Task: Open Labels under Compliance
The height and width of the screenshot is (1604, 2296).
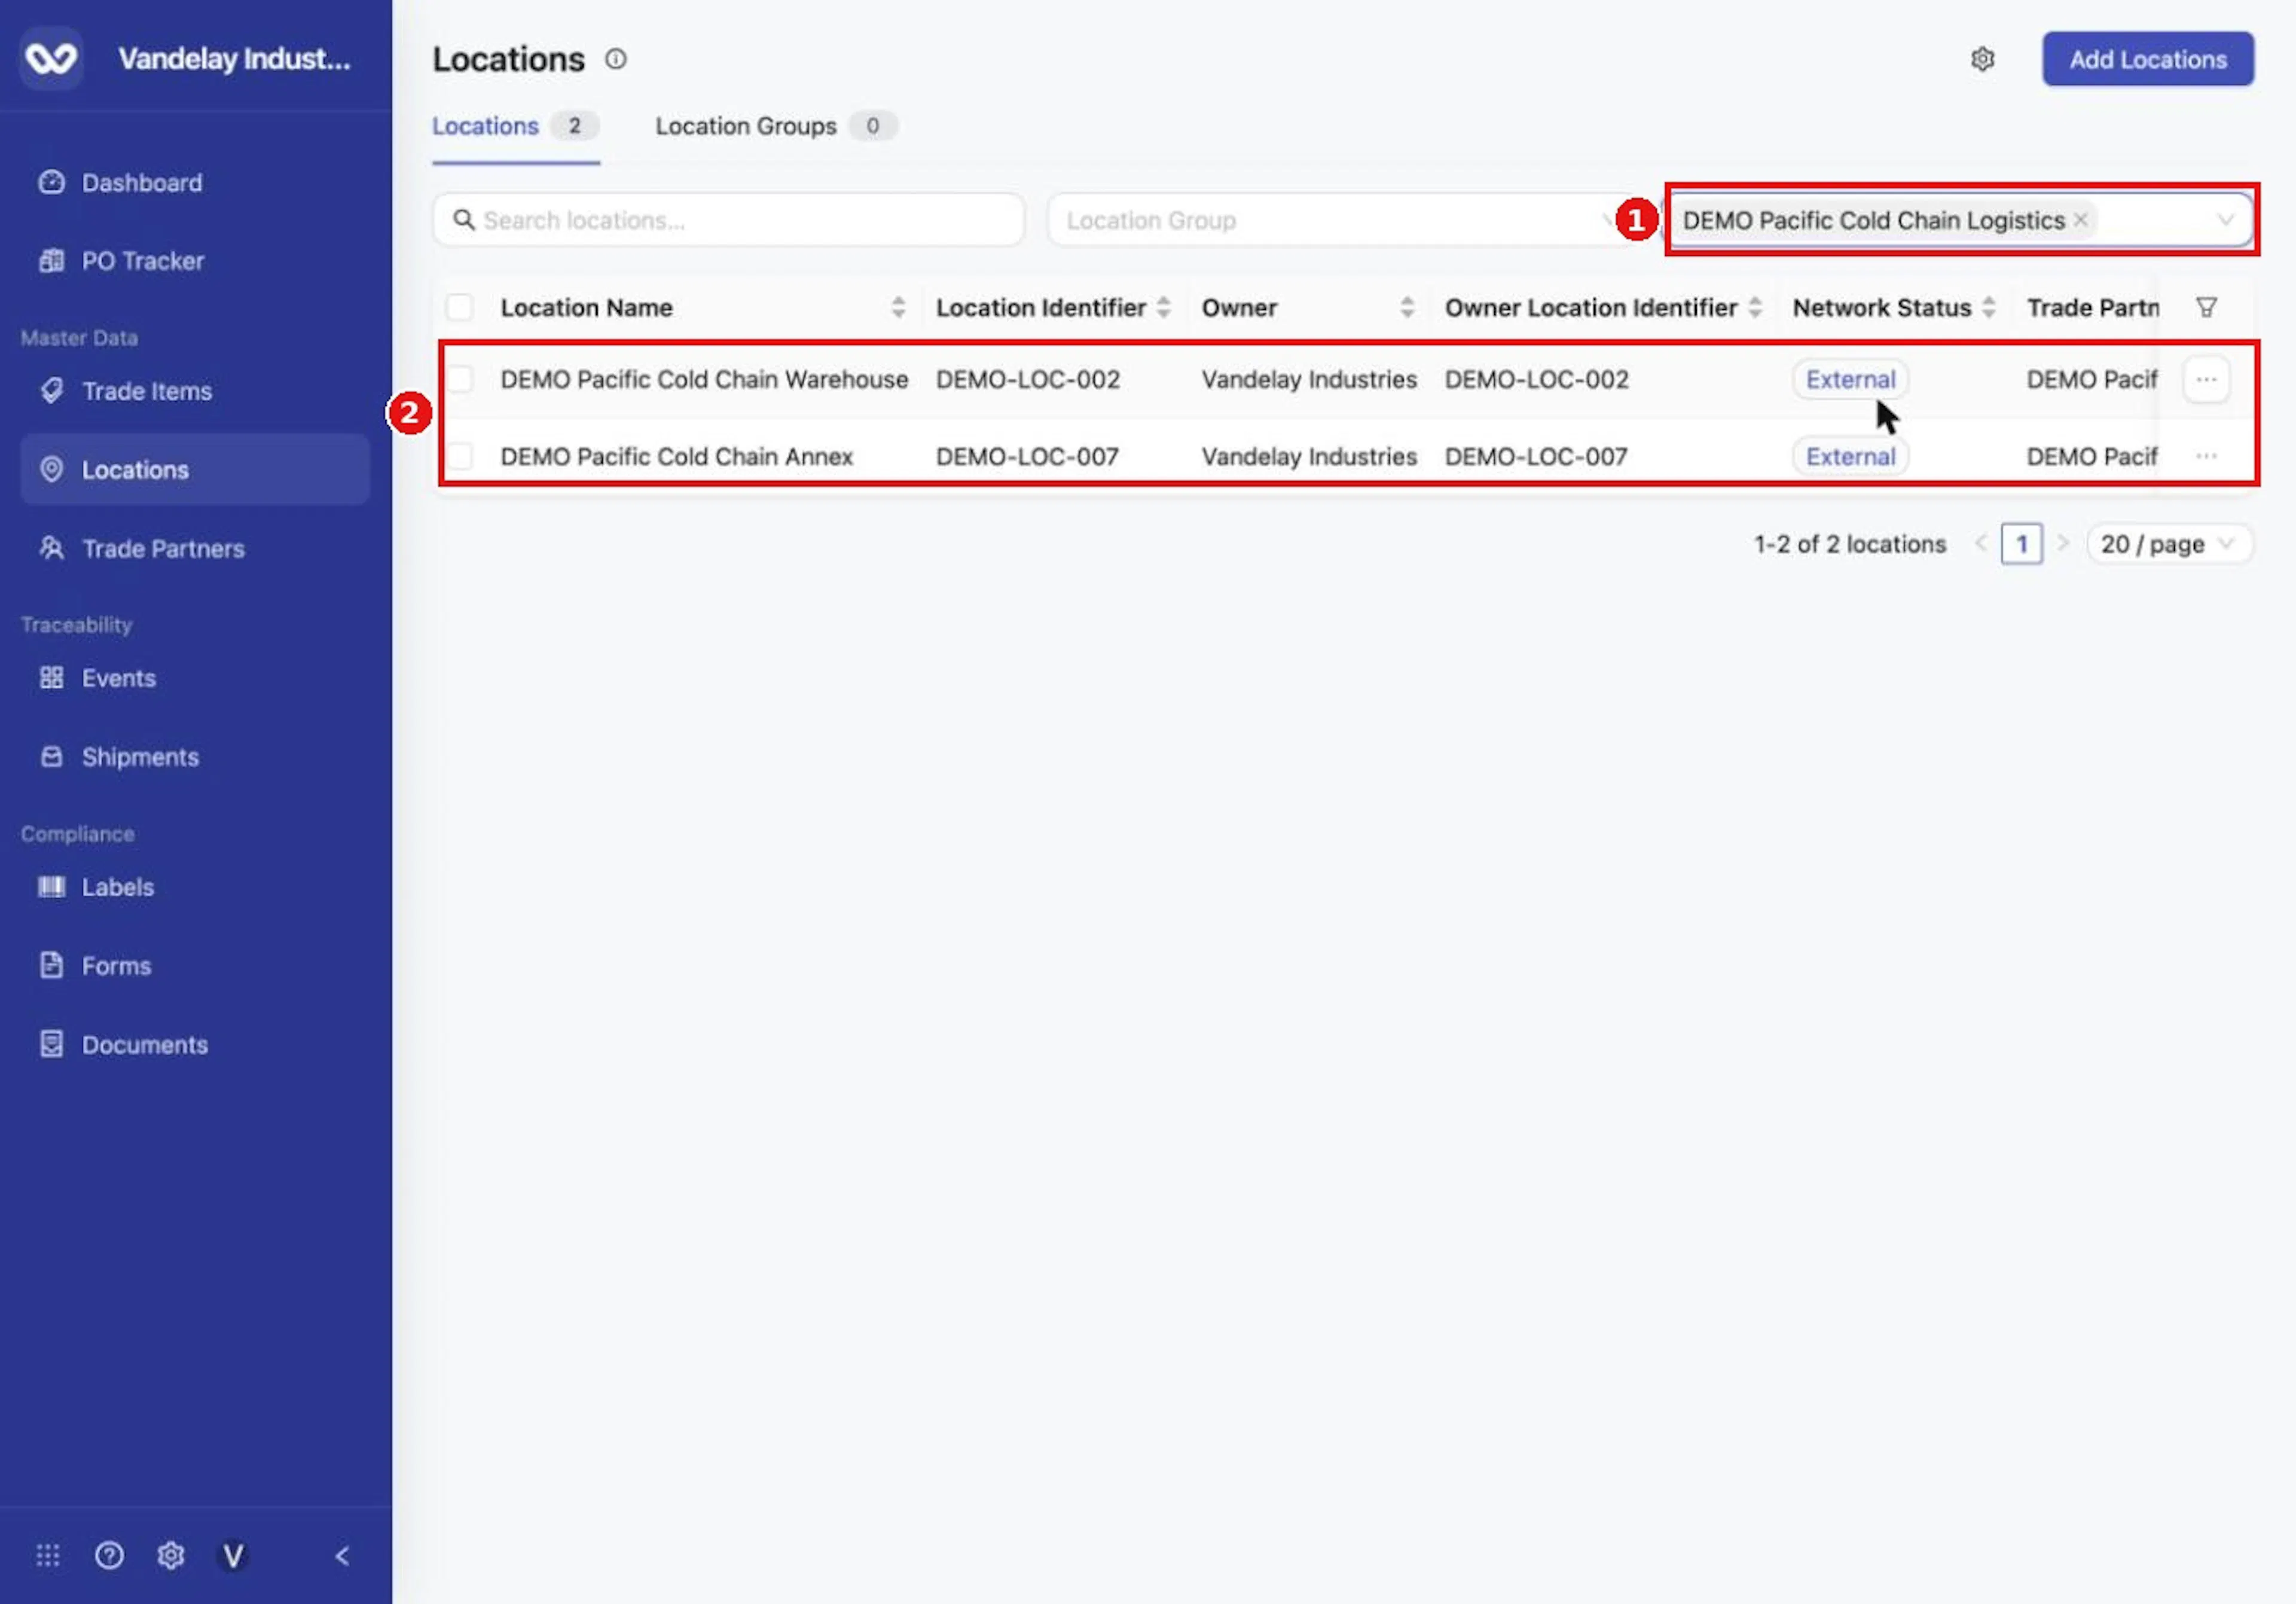Action: 195,887
